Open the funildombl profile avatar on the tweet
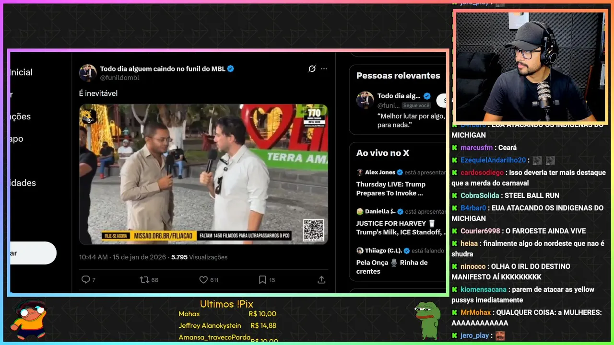 88,73
